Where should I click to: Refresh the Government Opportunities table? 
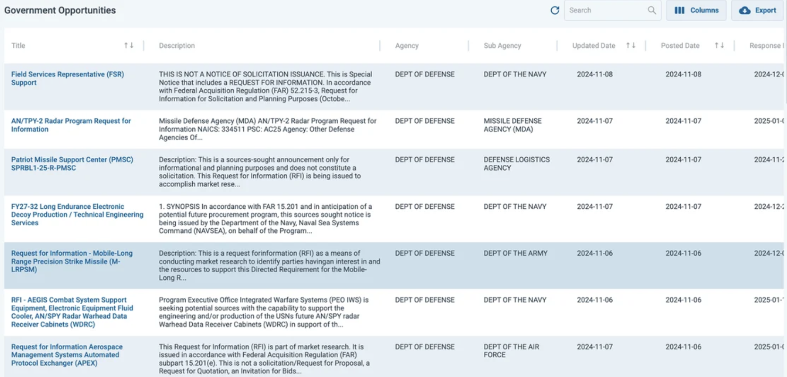(555, 10)
